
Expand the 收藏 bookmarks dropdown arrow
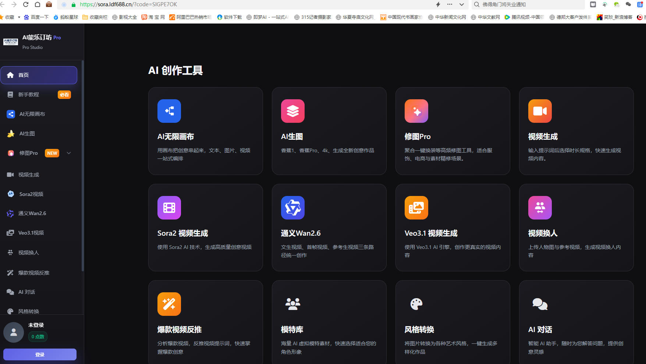(x=19, y=17)
